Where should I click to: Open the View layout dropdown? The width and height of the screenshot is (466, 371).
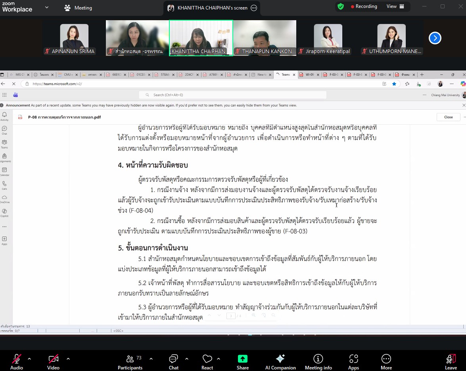point(395,6)
